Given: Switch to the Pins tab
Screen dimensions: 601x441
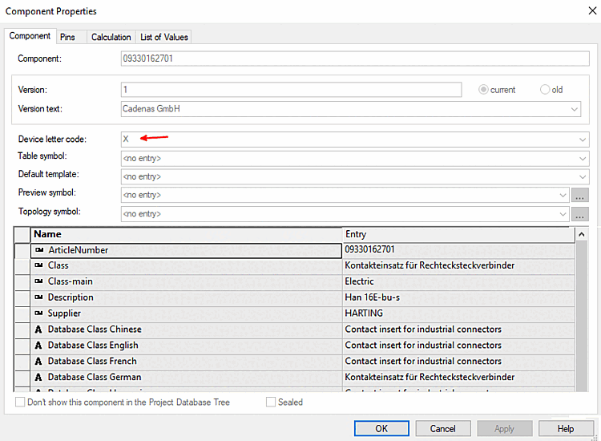Looking at the screenshot, I should click(67, 37).
